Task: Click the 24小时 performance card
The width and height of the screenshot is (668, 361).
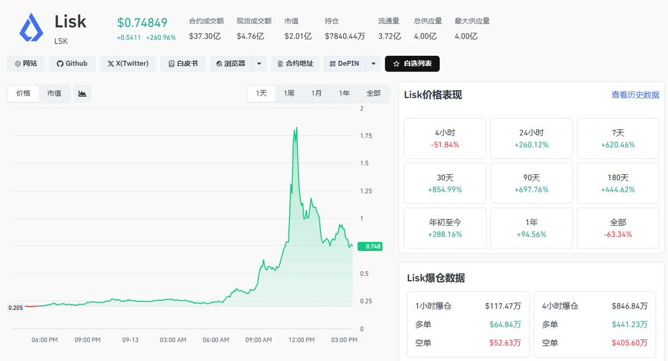Action: pyautogui.click(x=531, y=138)
